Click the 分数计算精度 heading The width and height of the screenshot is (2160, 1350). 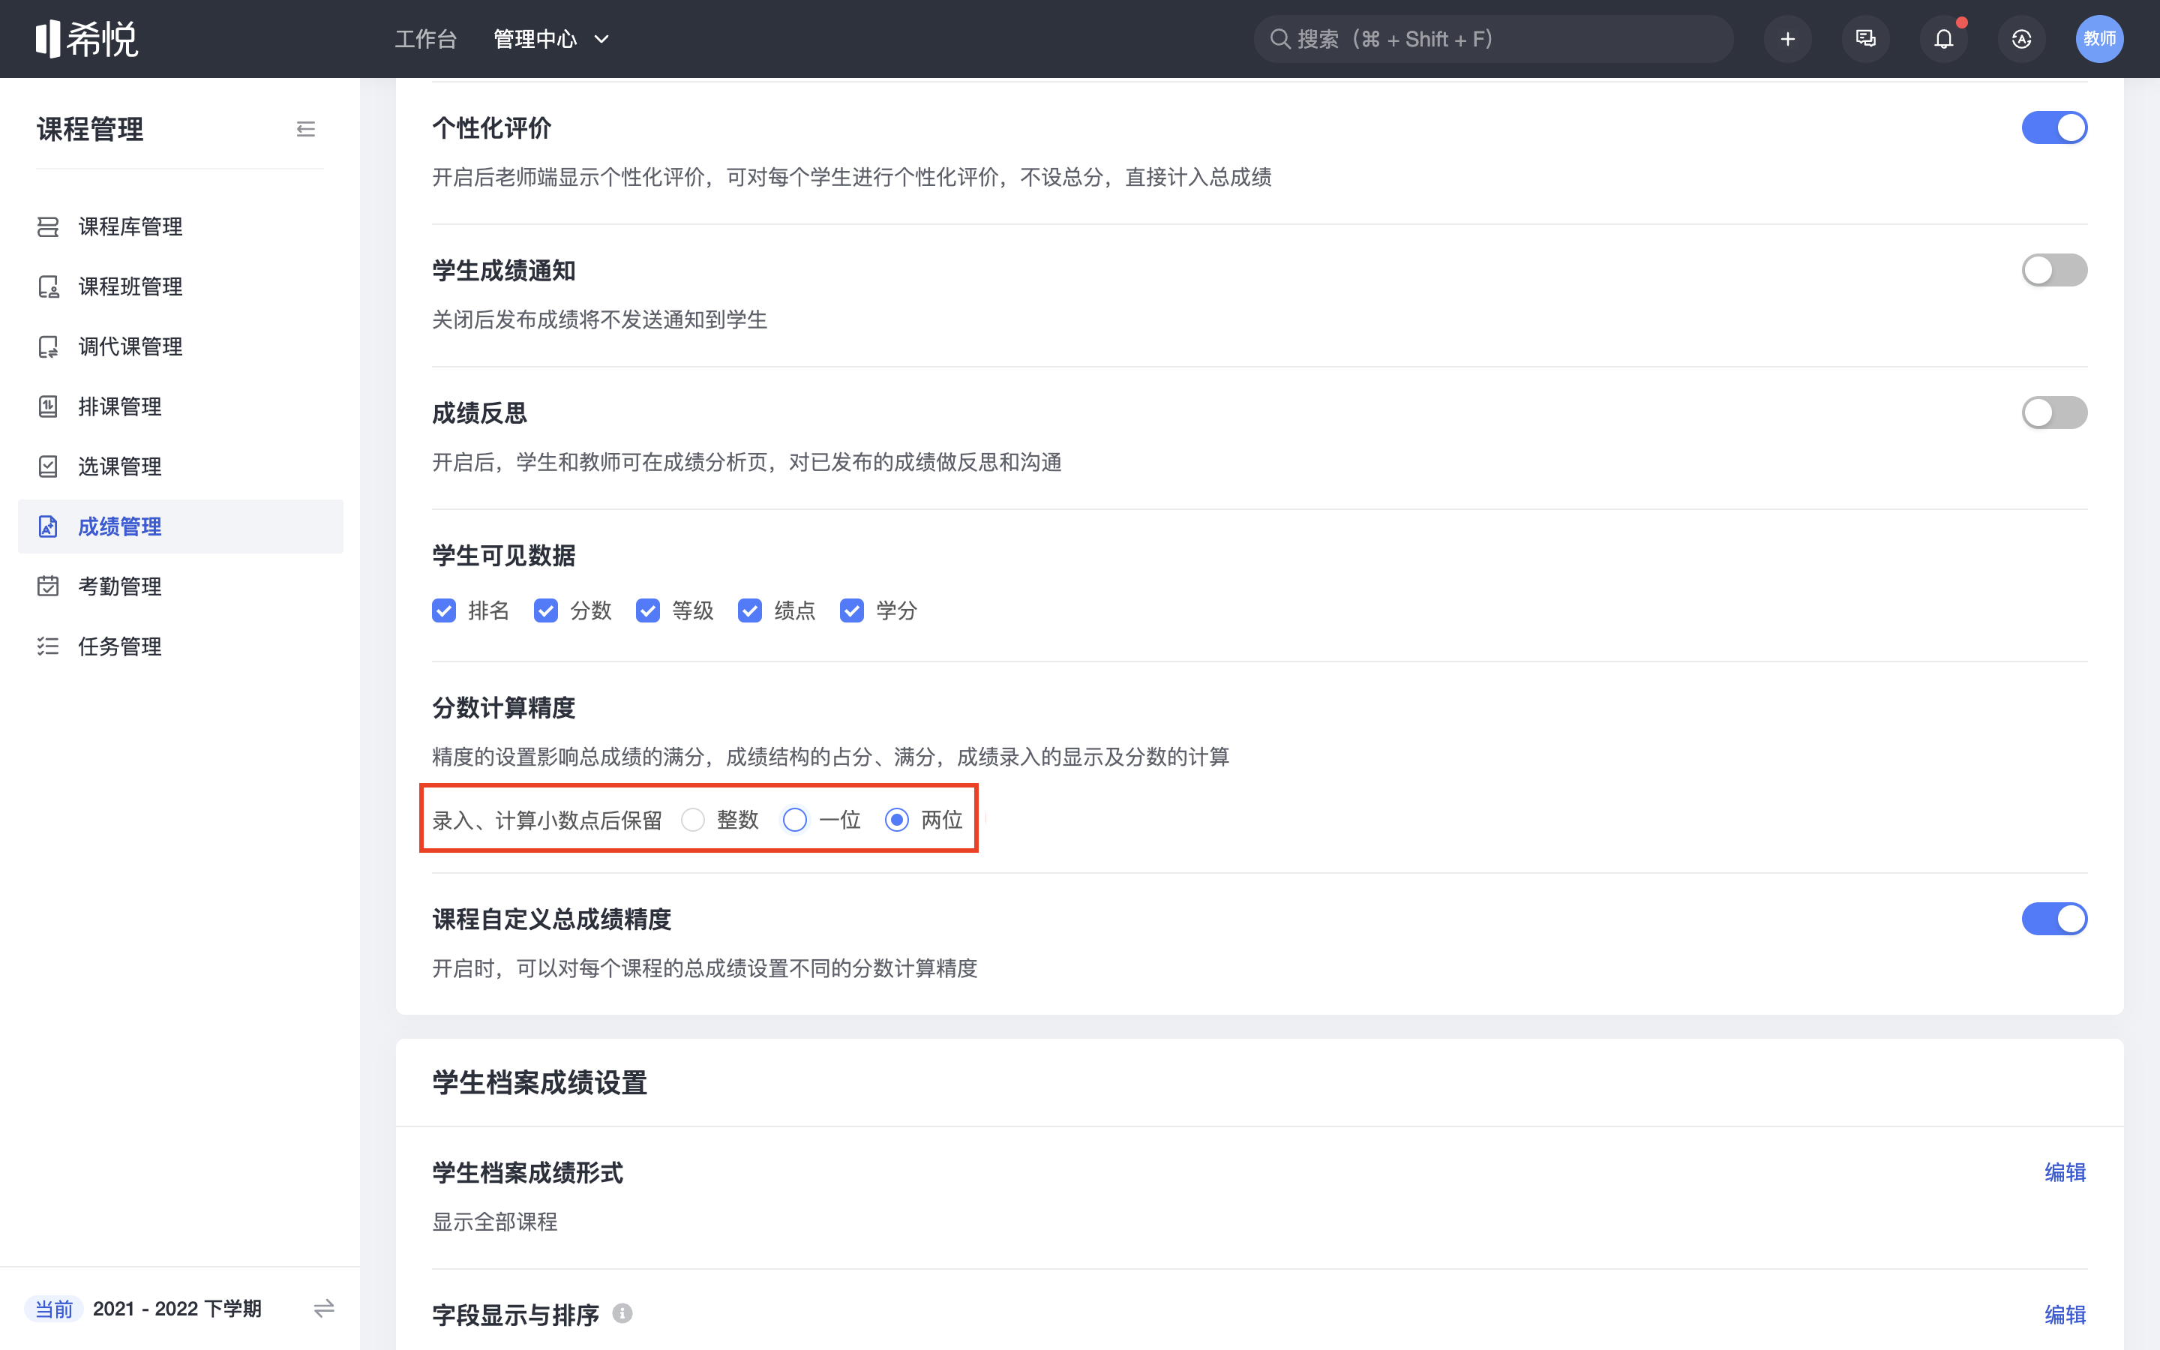point(503,708)
